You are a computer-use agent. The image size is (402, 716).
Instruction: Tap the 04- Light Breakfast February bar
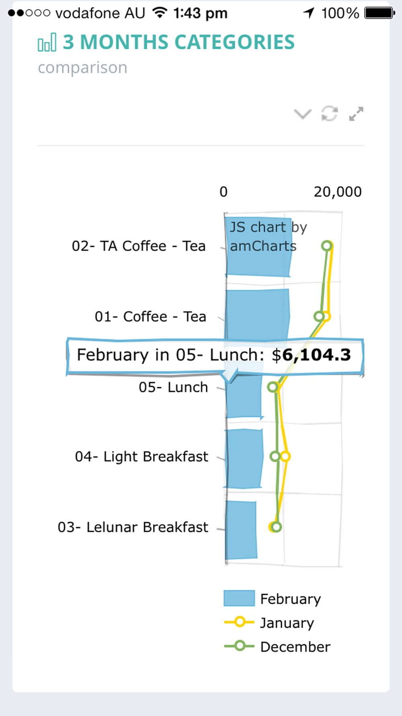pos(244,459)
